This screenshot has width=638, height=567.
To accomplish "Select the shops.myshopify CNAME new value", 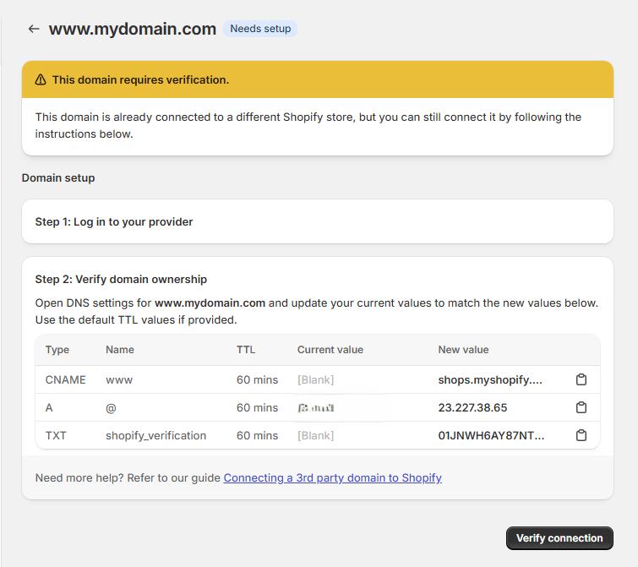I will pyautogui.click(x=490, y=379).
